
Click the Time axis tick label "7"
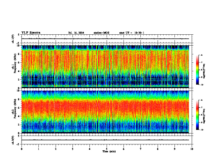coord(141,149)
